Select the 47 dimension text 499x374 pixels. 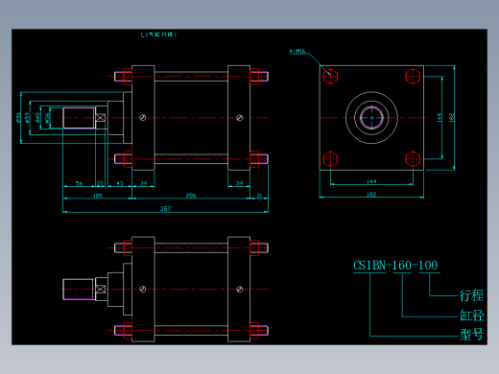[119, 183]
